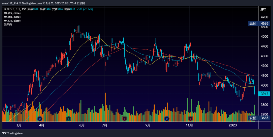Click the 4000 price axis label

point(264,85)
